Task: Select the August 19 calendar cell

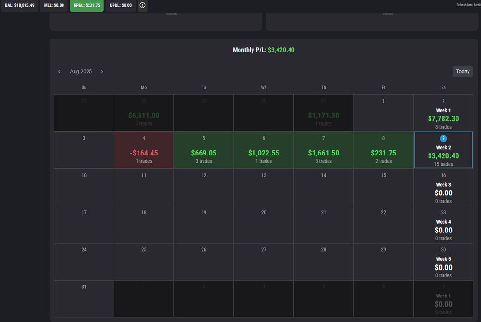Action: pyautogui.click(x=203, y=224)
